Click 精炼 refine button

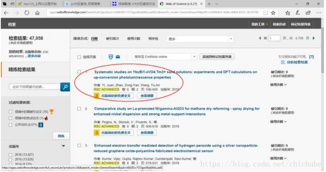(x=61, y=136)
